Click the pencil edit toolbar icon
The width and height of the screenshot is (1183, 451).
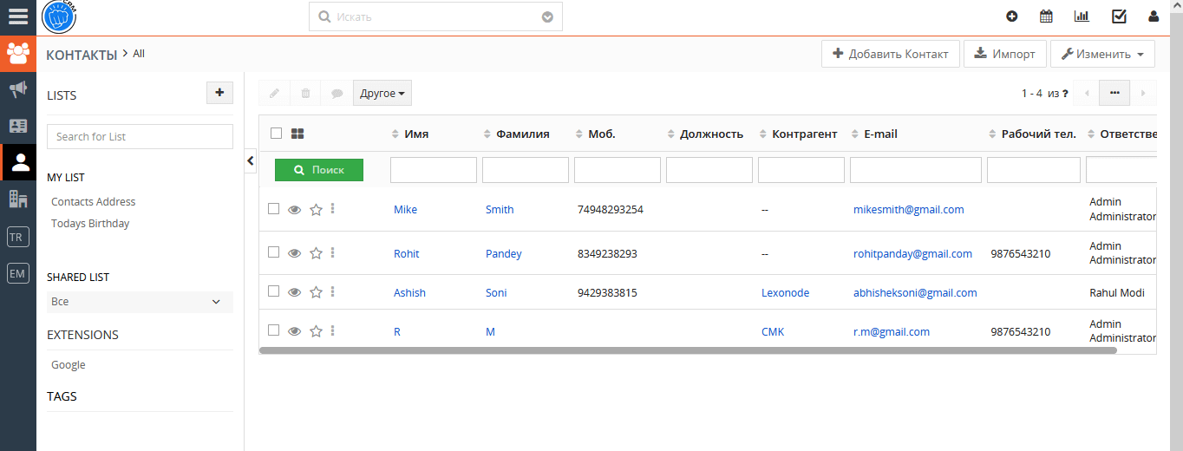coord(274,93)
